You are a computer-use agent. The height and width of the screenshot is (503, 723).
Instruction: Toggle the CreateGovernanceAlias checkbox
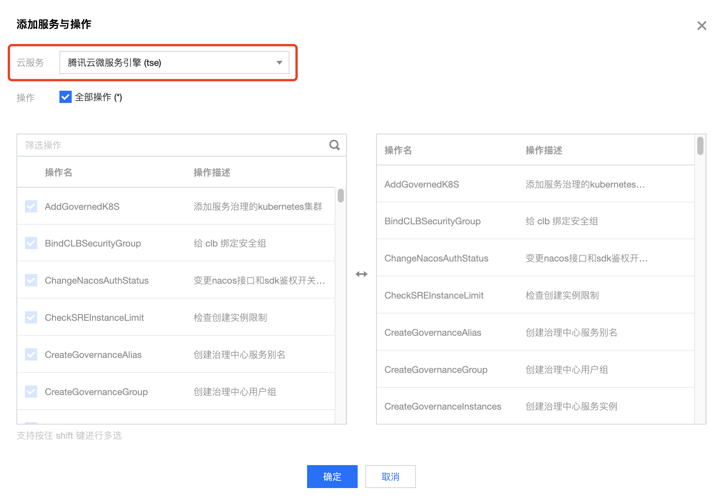(31, 354)
